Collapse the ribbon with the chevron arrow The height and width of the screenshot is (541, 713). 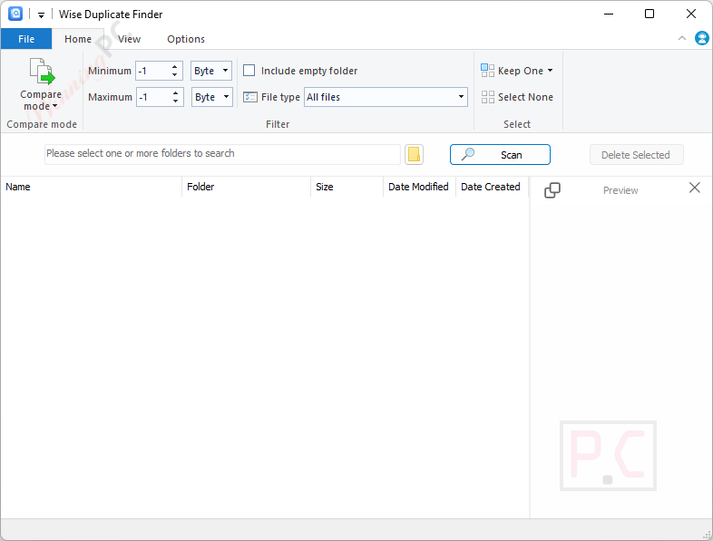pos(681,39)
